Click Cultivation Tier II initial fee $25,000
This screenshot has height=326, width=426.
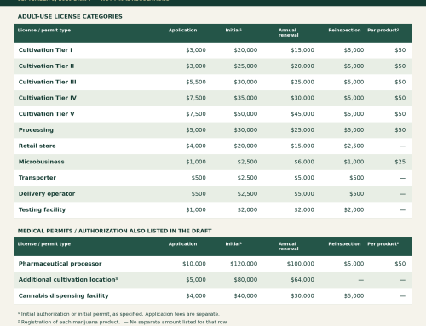(x=245, y=66)
